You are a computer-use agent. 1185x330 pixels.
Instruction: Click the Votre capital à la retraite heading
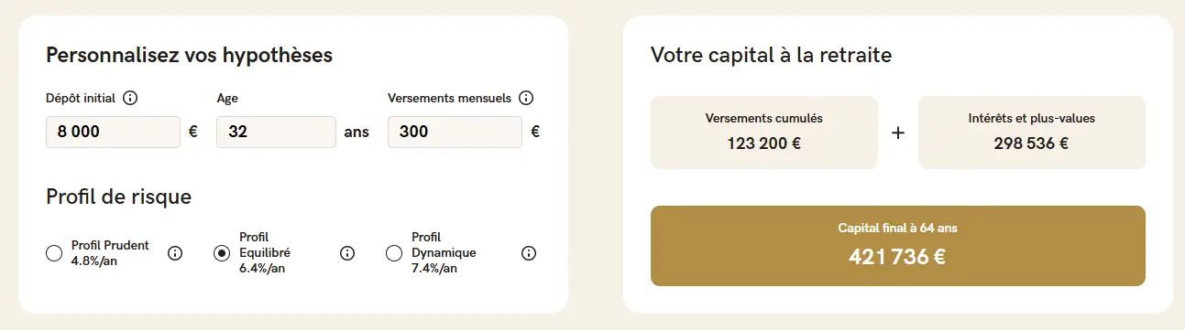771,55
